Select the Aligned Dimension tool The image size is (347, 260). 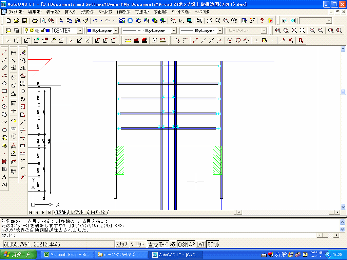click(14, 60)
